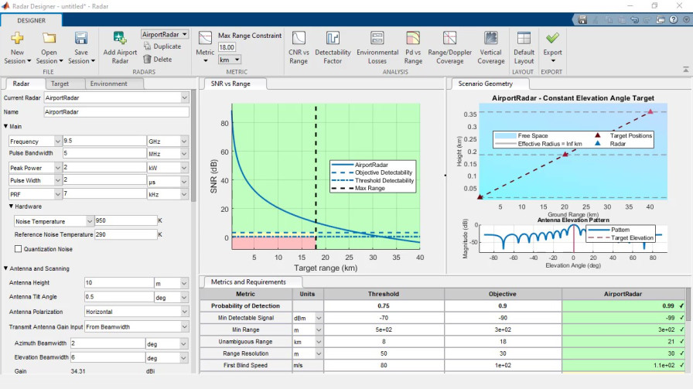Open the Export menu
The width and height of the screenshot is (693, 389).
[552, 47]
